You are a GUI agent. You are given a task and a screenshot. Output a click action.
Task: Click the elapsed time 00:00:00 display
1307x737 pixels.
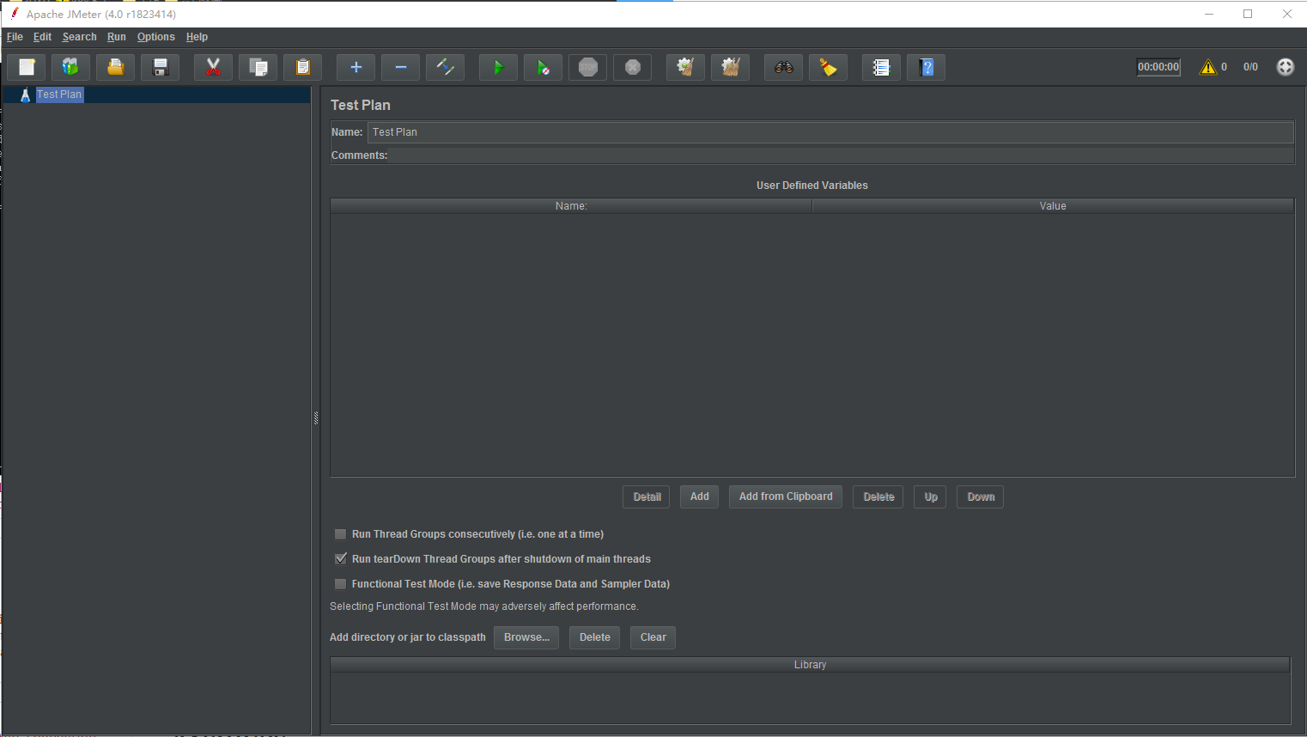click(x=1158, y=67)
